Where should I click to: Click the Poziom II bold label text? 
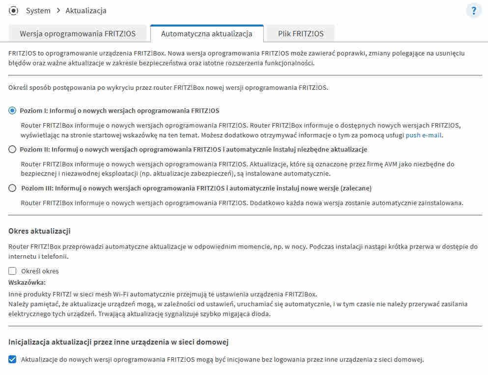pos(193,149)
